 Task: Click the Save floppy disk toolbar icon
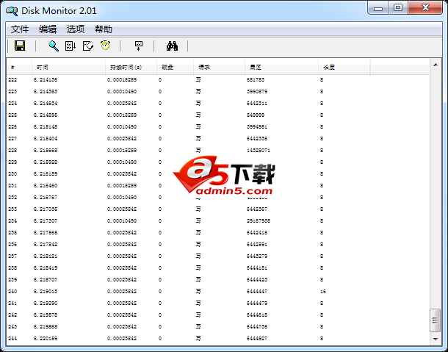(20, 46)
